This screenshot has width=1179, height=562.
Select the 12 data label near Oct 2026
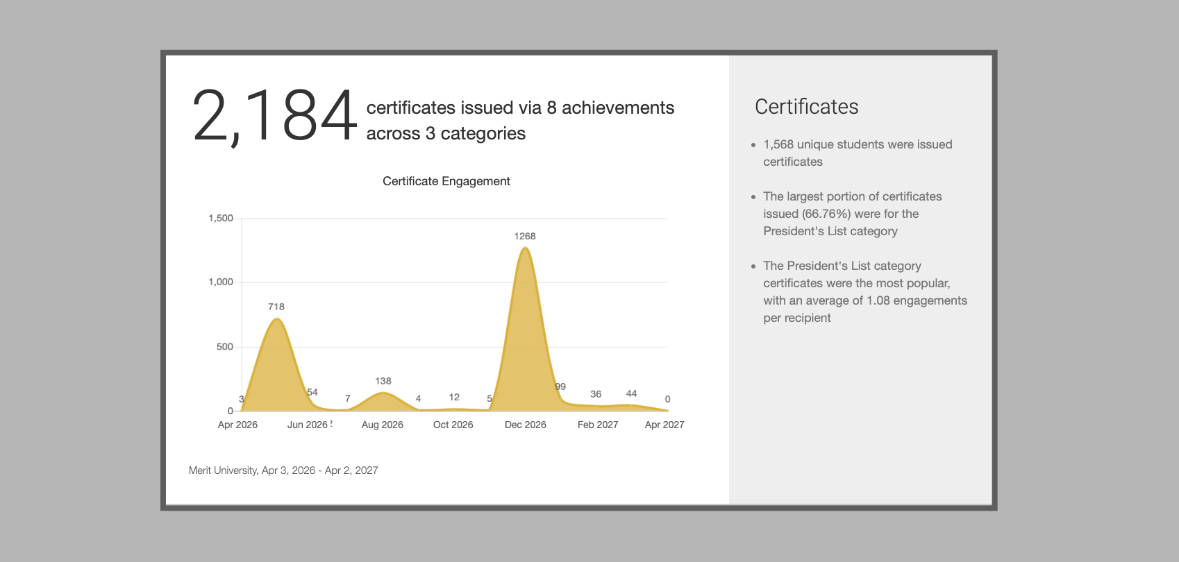(454, 398)
